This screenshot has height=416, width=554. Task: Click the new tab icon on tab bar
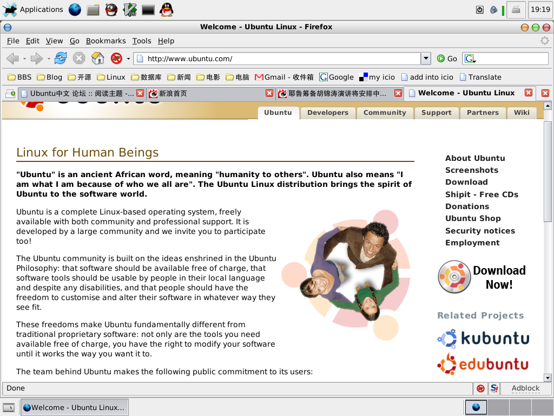pyautogui.click(x=10, y=93)
